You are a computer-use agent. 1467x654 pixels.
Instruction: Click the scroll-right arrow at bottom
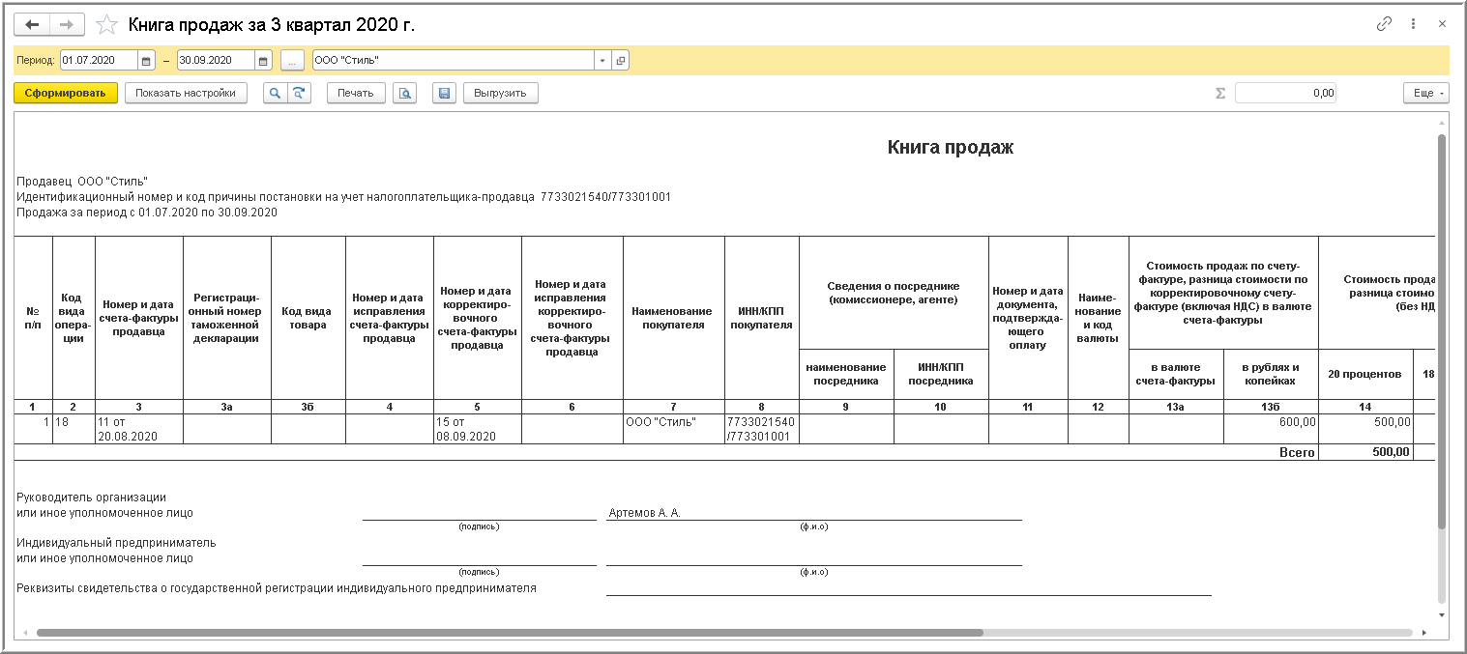coord(1423,633)
